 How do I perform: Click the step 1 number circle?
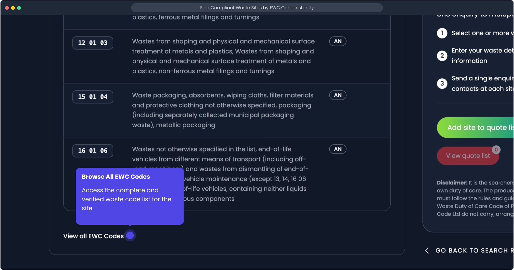click(x=442, y=33)
